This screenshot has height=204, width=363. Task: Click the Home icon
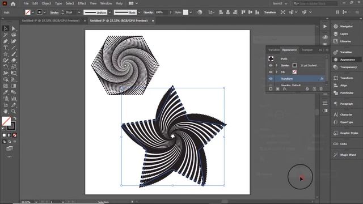tap(13, 3)
